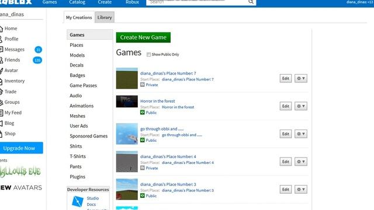Open gear dropdown for Place Number: 3
374x210 pixels.
(x=301, y=190)
